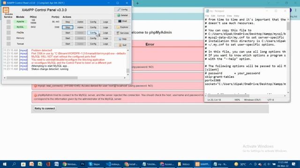Toggle the Mercury service checkbox
The height and width of the screenshot is (168, 300).
coord(8,38)
